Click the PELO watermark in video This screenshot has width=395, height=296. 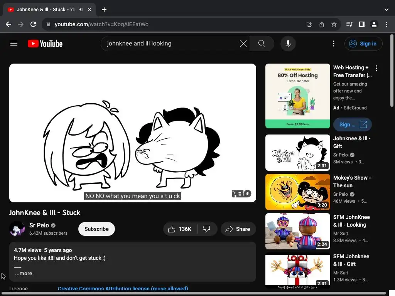tap(241, 193)
